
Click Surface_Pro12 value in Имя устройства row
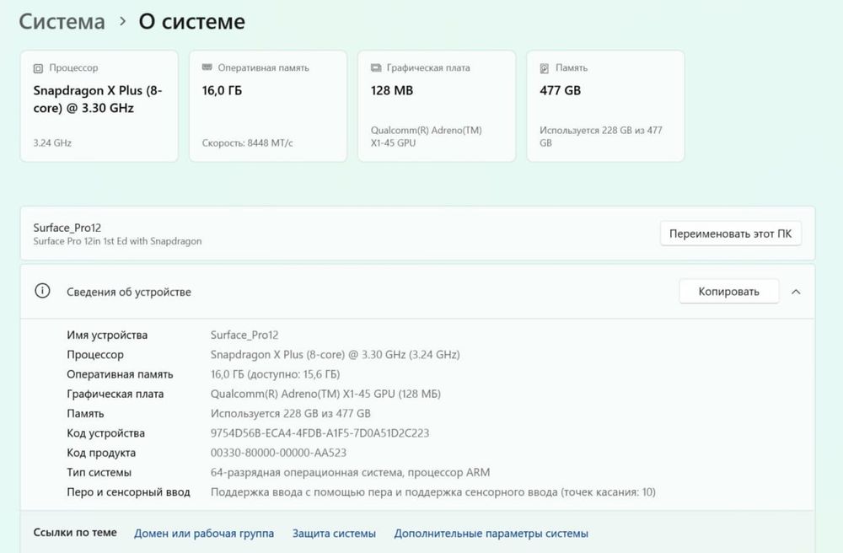coord(244,335)
